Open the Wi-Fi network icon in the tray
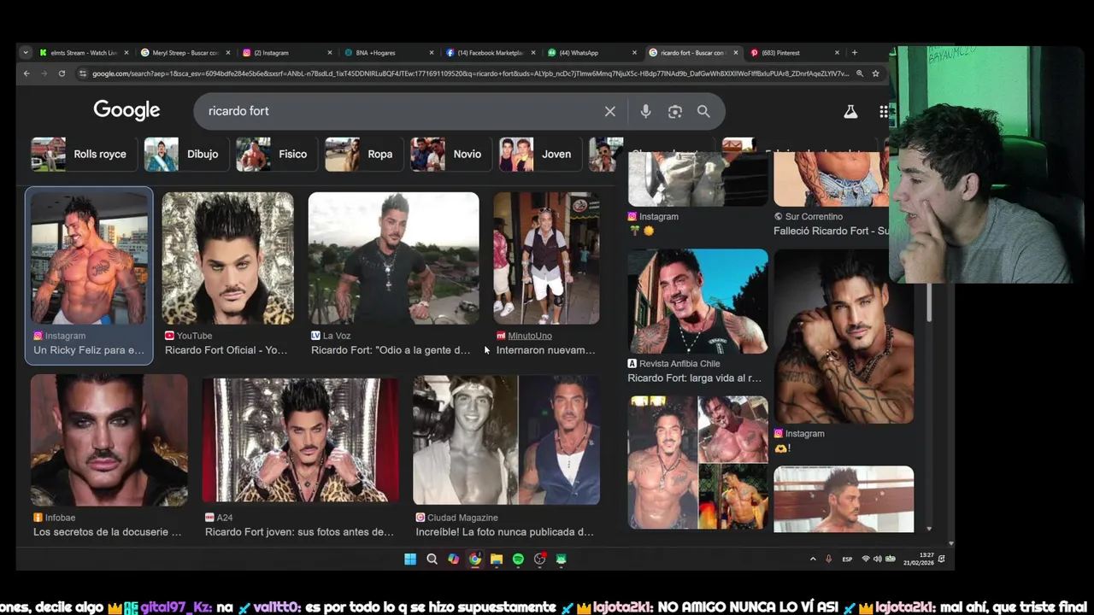 tap(866, 559)
